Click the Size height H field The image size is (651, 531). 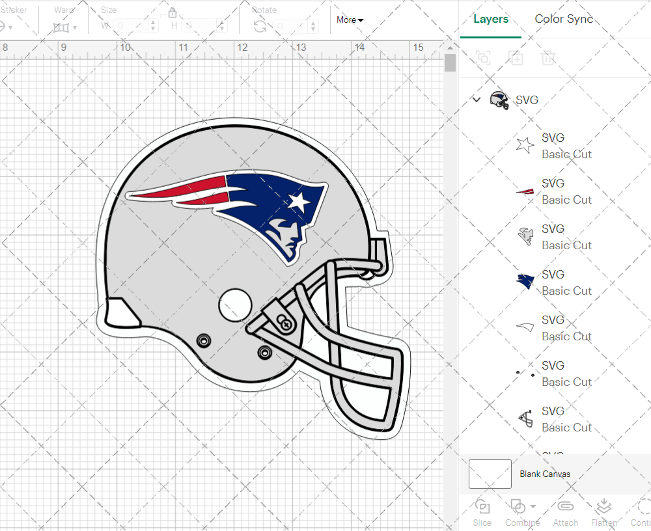point(199,26)
